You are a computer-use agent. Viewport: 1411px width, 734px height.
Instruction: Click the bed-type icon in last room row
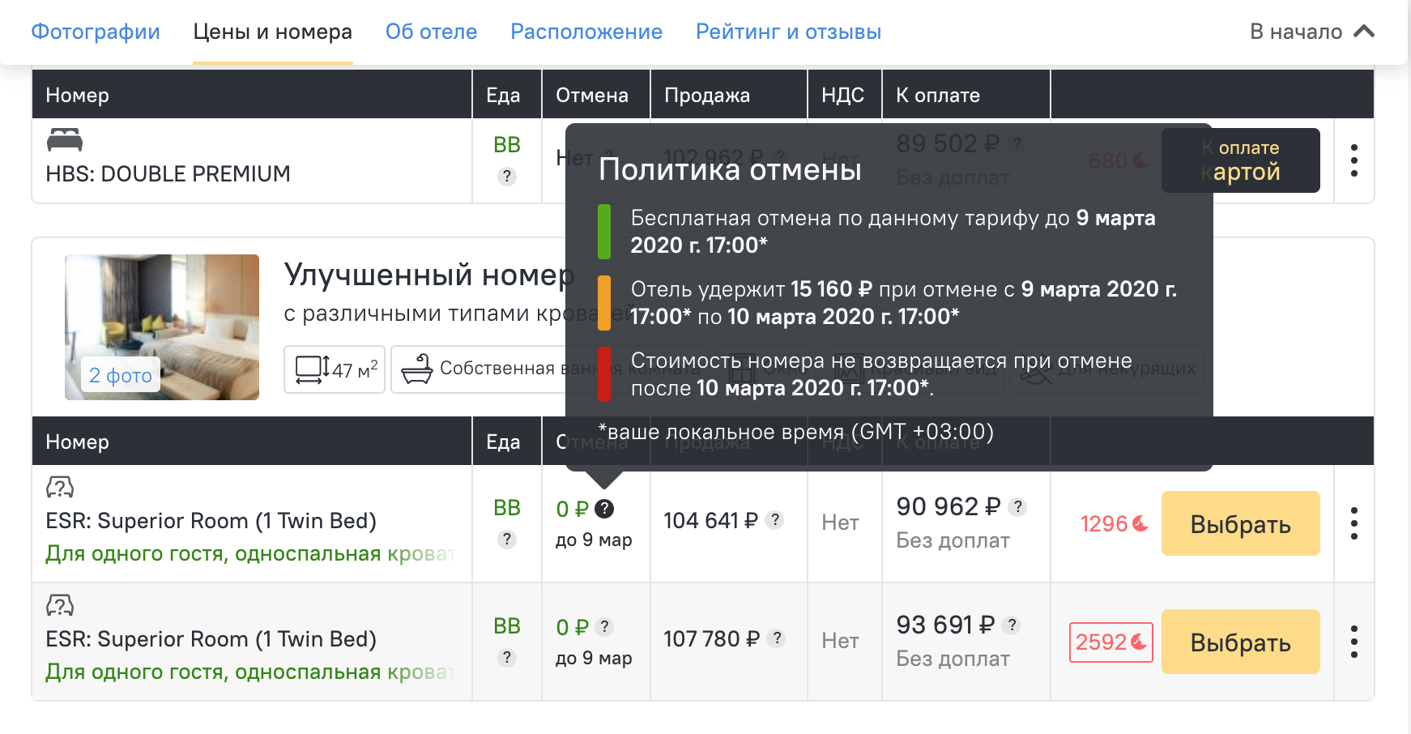coord(60,605)
